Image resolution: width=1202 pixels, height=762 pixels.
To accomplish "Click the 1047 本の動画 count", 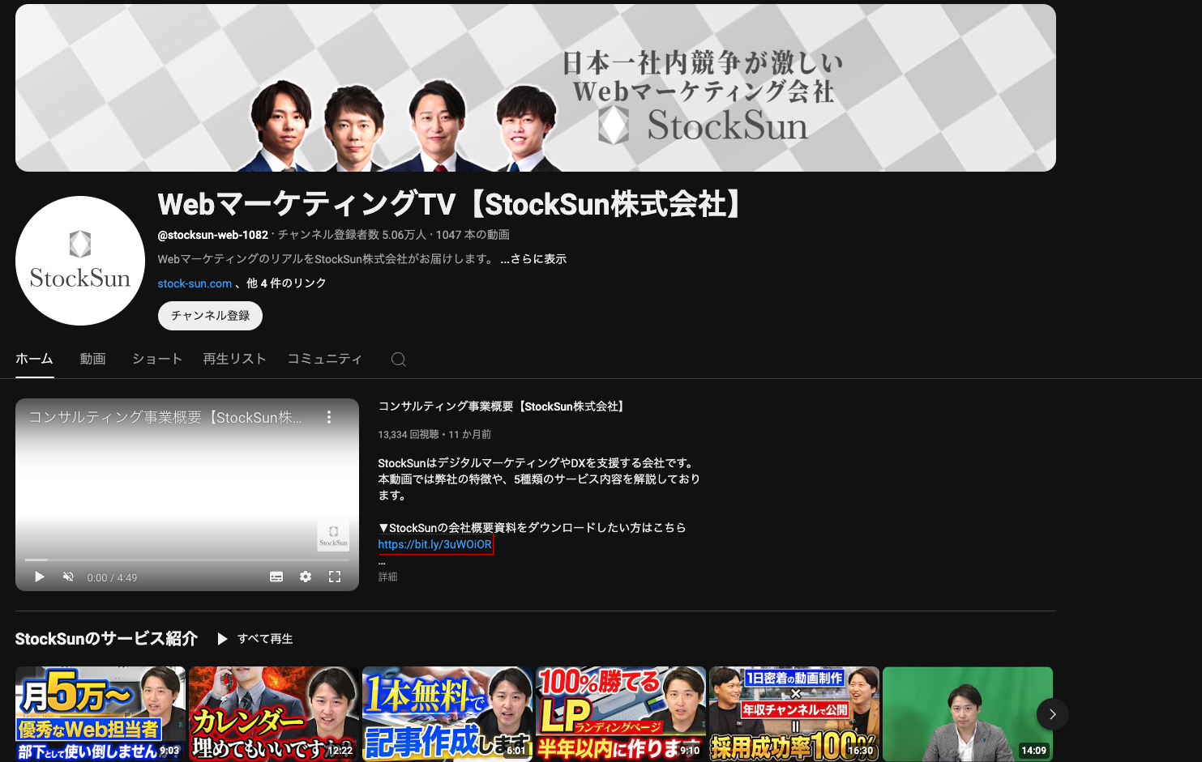I will (473, 235).
